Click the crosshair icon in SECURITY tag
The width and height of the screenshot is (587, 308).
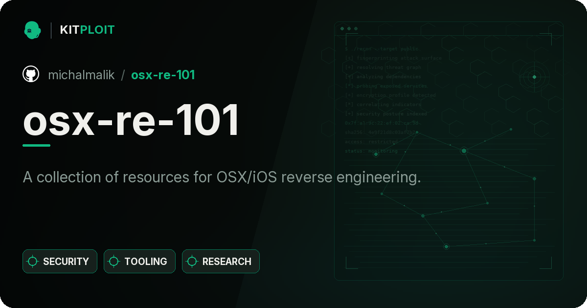click(33, 262)
